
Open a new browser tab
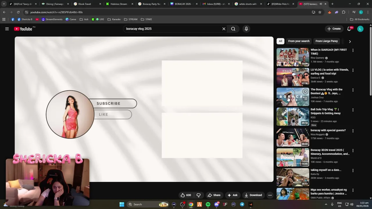(332, 4)
